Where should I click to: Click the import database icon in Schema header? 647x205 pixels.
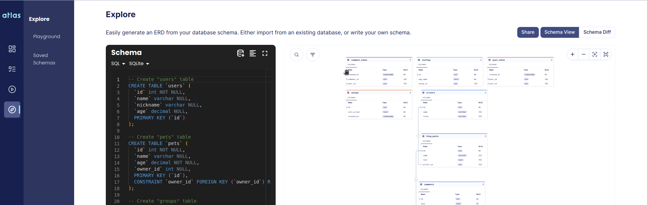pyautogui.click(x=240, y=53)
